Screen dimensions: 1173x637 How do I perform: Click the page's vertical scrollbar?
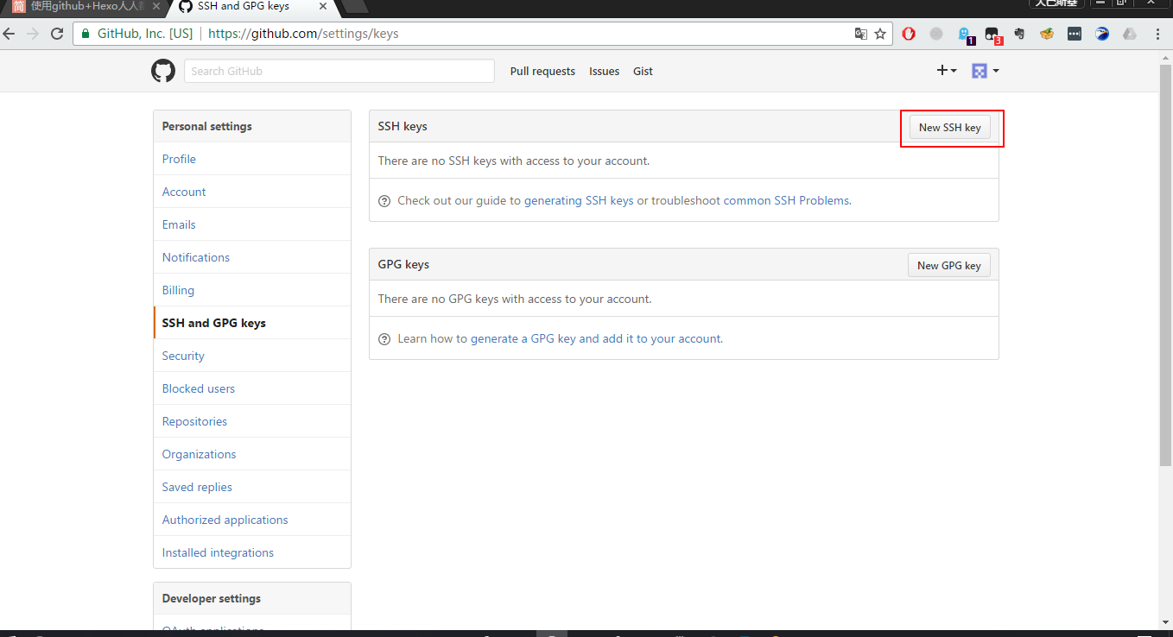click(x=1165, y=259)
